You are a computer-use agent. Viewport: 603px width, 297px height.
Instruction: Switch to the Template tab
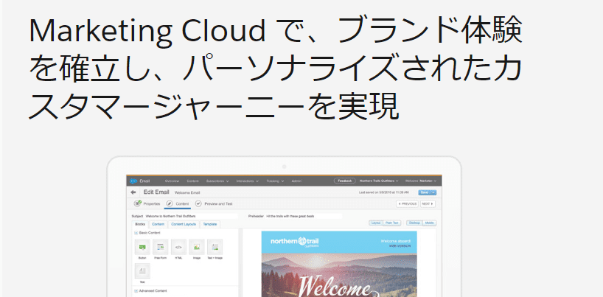[x=210, y=224]
